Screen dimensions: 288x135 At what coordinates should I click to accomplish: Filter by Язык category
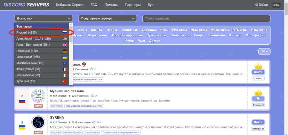[x=141, y=41]
